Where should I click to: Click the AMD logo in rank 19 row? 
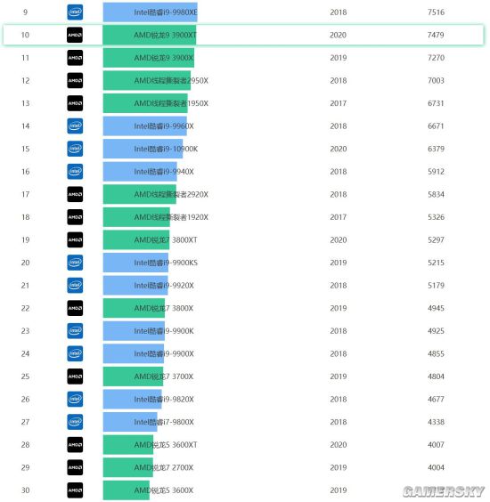pyautogui.click(x=75, y=239)
